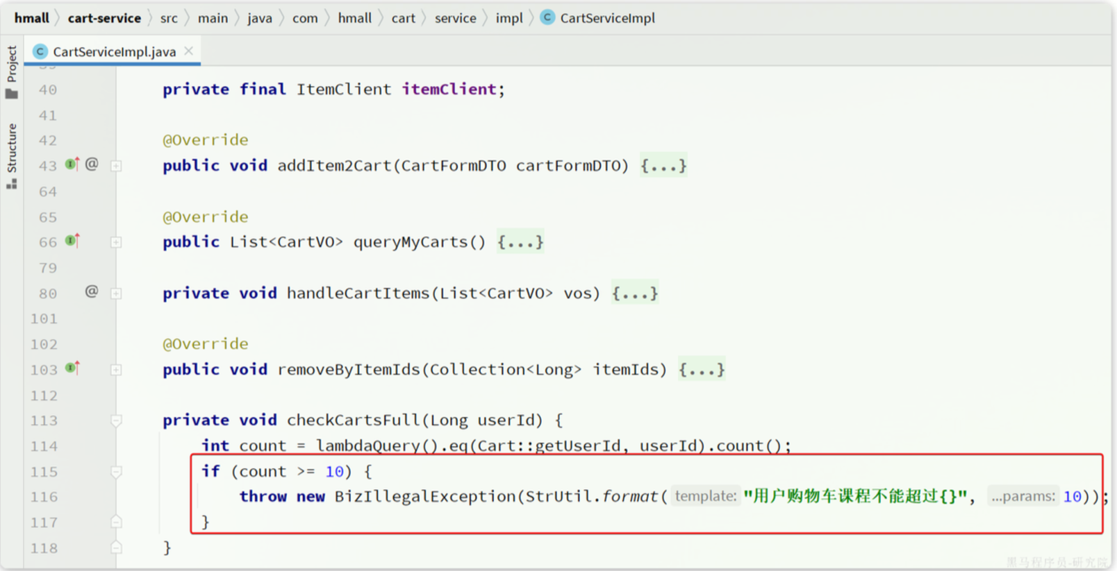Expand the folded addItem2Cart method body
The image size is (1117, 571).
point(663,166)
